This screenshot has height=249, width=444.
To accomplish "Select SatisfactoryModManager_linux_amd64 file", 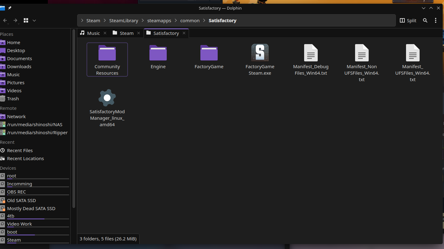I will point(107,108).
